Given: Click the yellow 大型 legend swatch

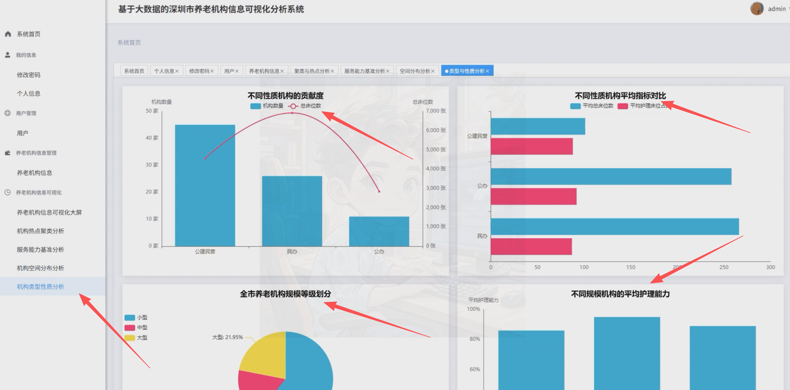Looking at the screenshot, I should pyautogui.click(x=130, y=338).
